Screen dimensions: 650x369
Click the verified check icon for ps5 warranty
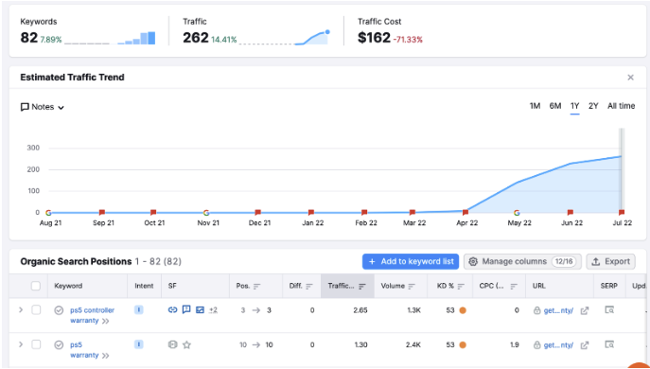(59, 344)
